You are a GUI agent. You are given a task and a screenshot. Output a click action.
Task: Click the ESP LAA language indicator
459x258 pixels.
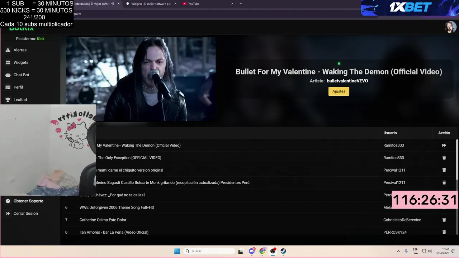pos(415,251)
